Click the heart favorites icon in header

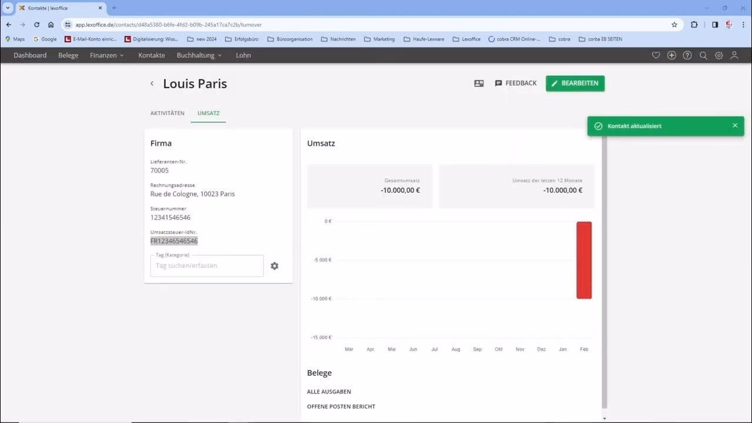click(656, 55)
